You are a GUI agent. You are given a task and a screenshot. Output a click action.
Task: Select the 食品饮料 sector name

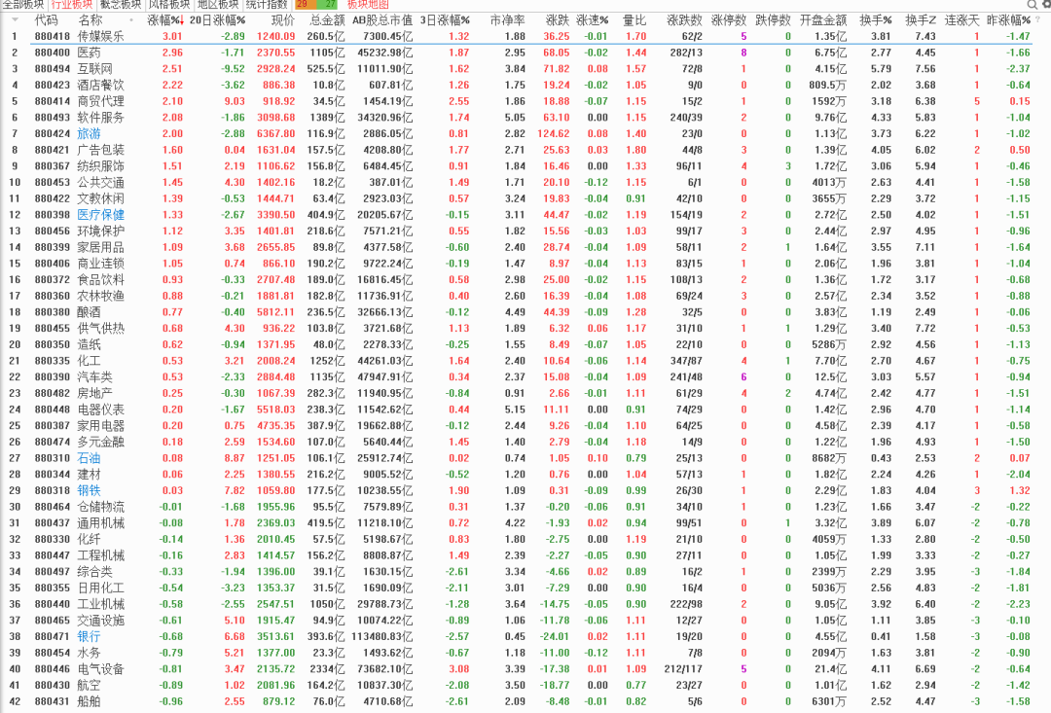100,279
